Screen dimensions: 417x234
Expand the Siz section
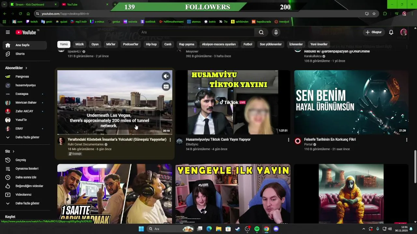coord(10,151)
